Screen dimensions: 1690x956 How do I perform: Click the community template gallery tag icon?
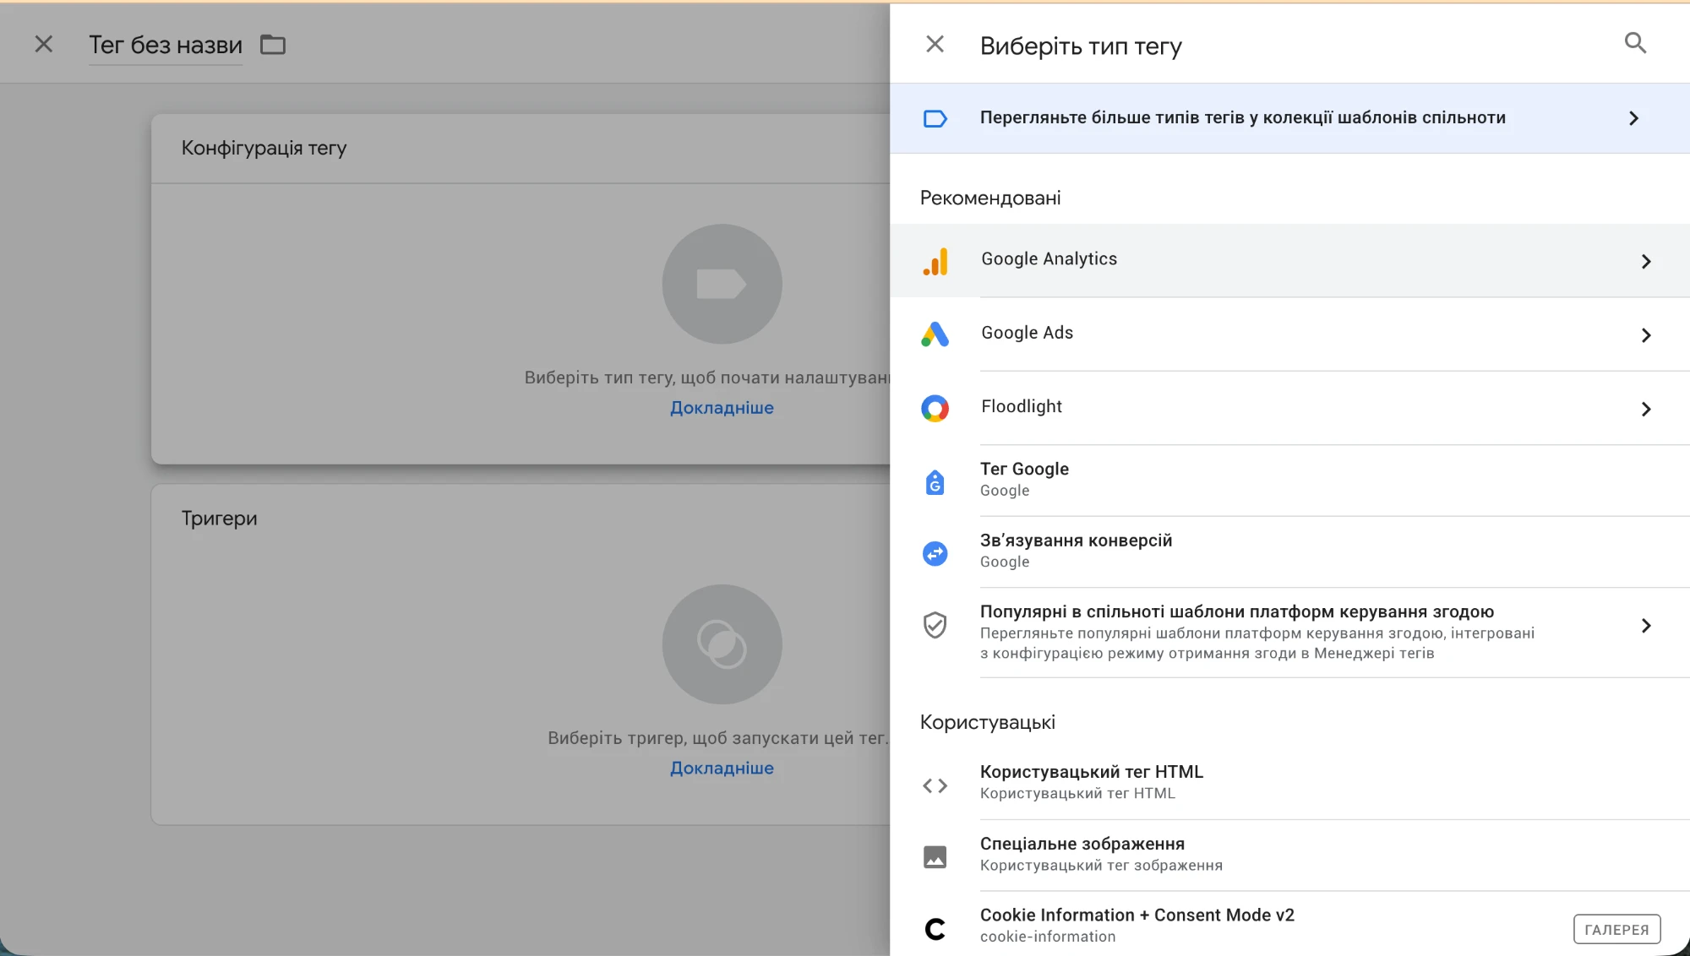pyautogui.click(x=935, y=118)
